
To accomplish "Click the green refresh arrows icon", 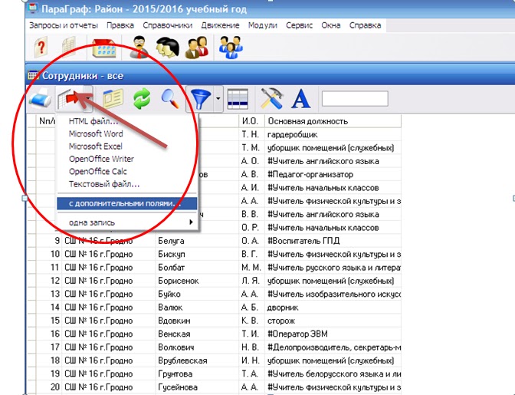I will pos(142,98).
